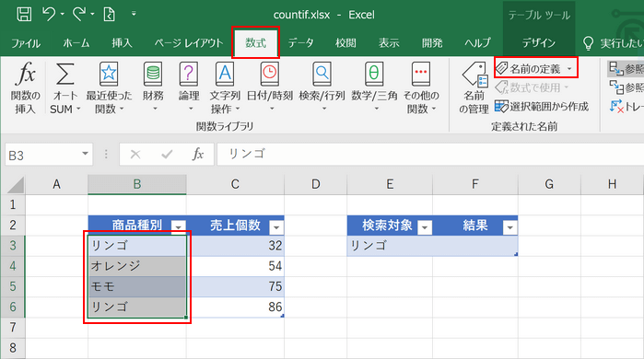This screenshot has height=359, width=644.
Task: Open the Customize Quick Access Toolbar arrow
Action: point(134,14)
